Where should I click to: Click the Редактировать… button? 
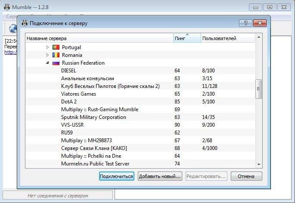[x=206, y=176]
